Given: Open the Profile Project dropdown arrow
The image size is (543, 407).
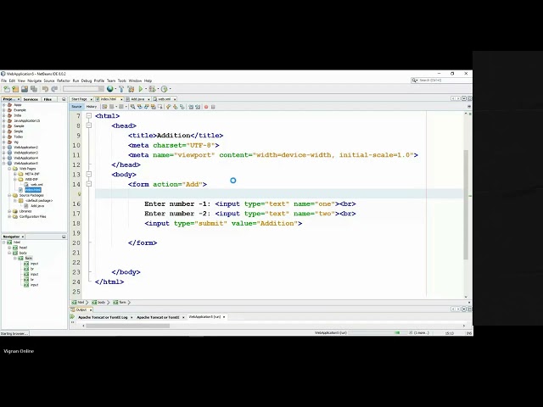Looking at the screenshot, I should tap(170, 89).
